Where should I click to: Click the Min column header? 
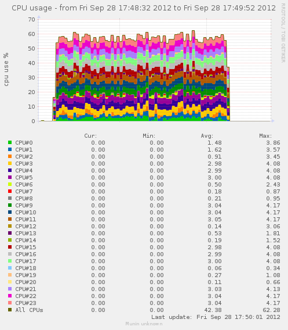click(149, 136)
